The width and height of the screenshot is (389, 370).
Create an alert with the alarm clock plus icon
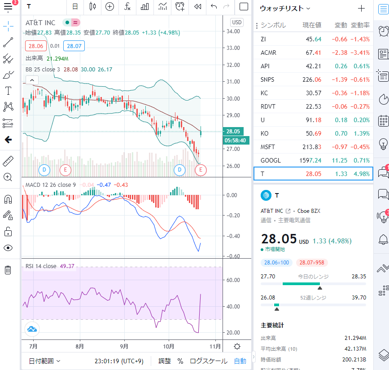(x=180, y=7)
